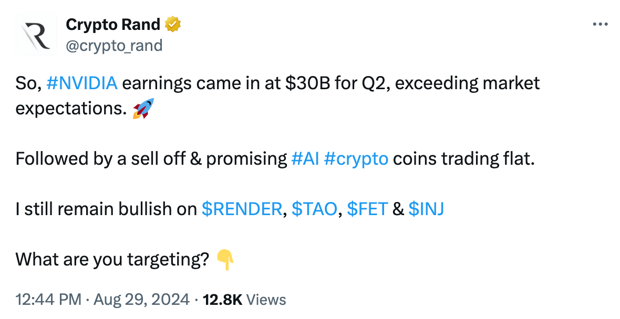Follow the #crypto hashtag link
This screenshot has width=620, height=319.
tap(357, 158)
